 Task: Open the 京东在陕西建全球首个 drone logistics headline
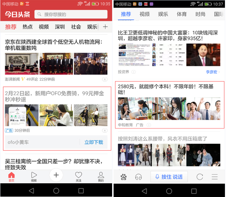click(54, 45)
